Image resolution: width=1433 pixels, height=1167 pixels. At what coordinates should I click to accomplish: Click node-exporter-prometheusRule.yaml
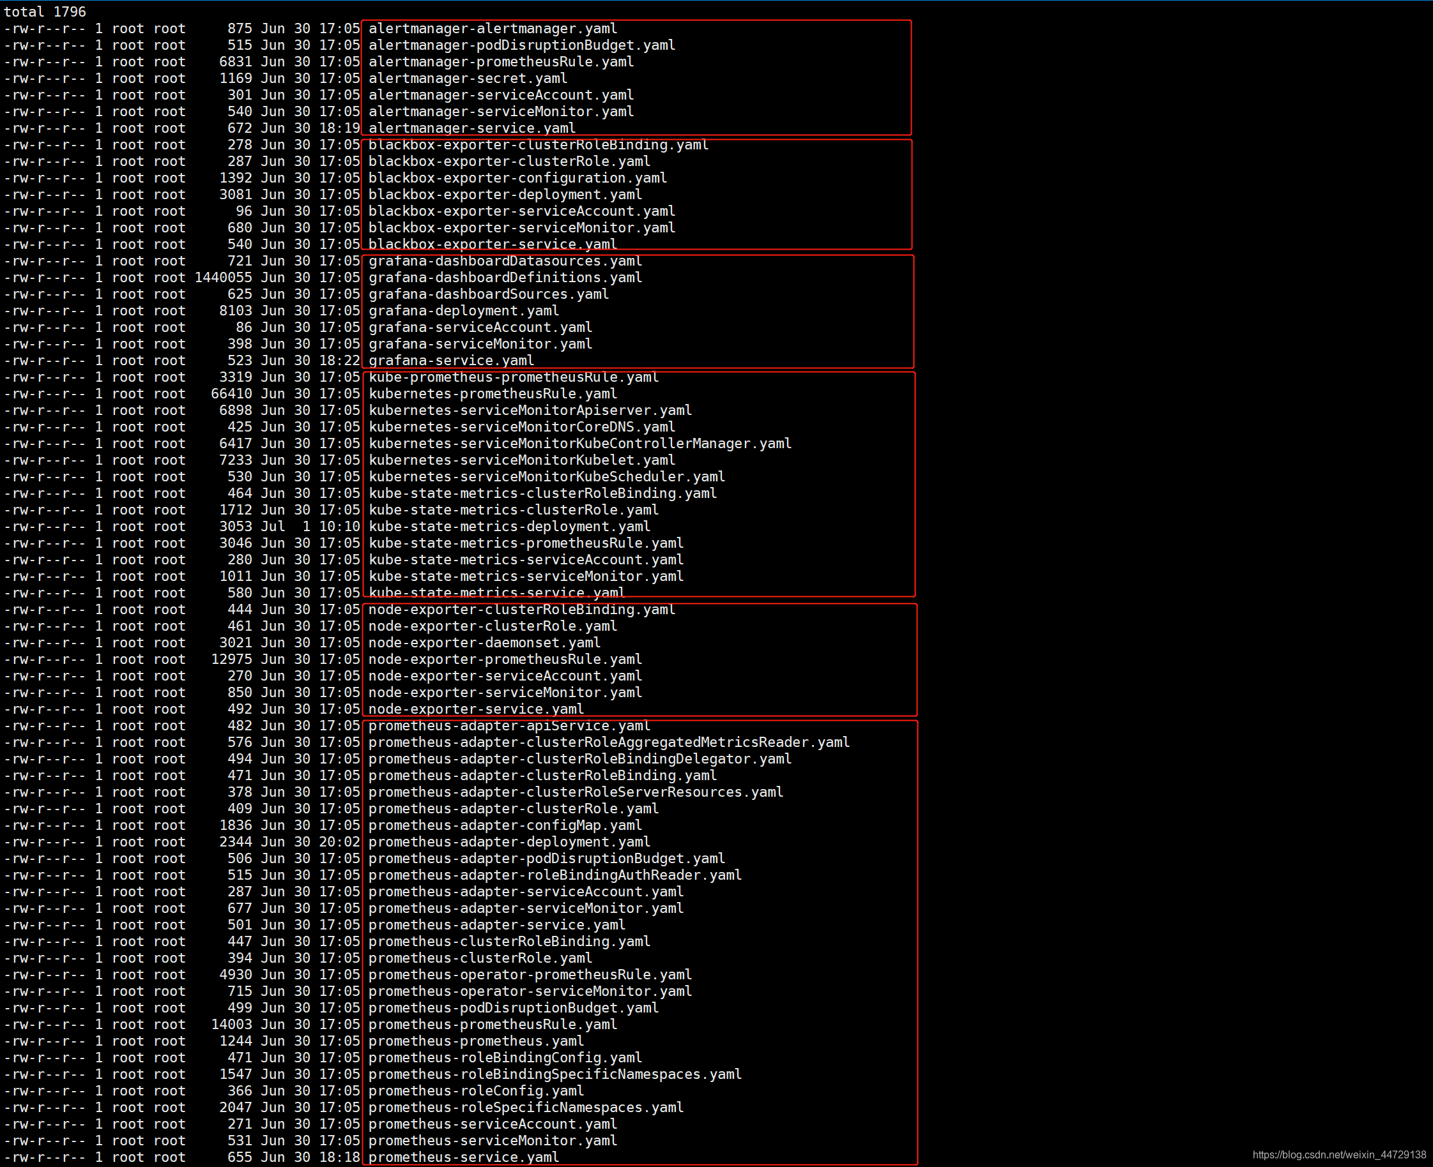point(505,659)
